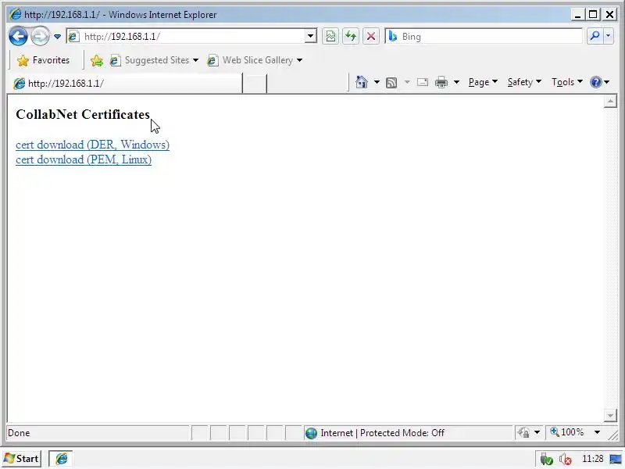Expand the zoom level dropdown arrow
The height and width of the screenshot is (469, 625).
pos(597,432)
